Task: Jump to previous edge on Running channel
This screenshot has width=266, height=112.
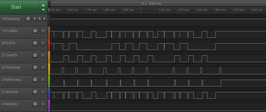Action: click(x=35, y=19)
